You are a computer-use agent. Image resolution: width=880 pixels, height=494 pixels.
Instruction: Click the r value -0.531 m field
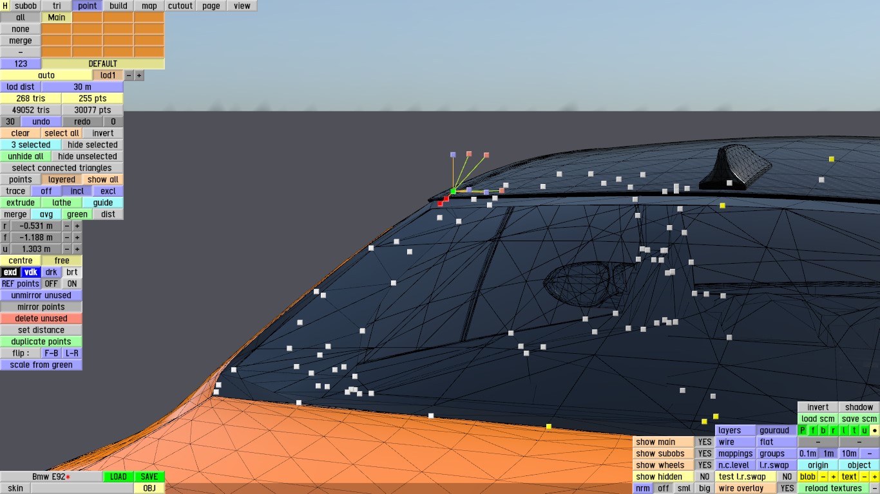click(36, 226)
